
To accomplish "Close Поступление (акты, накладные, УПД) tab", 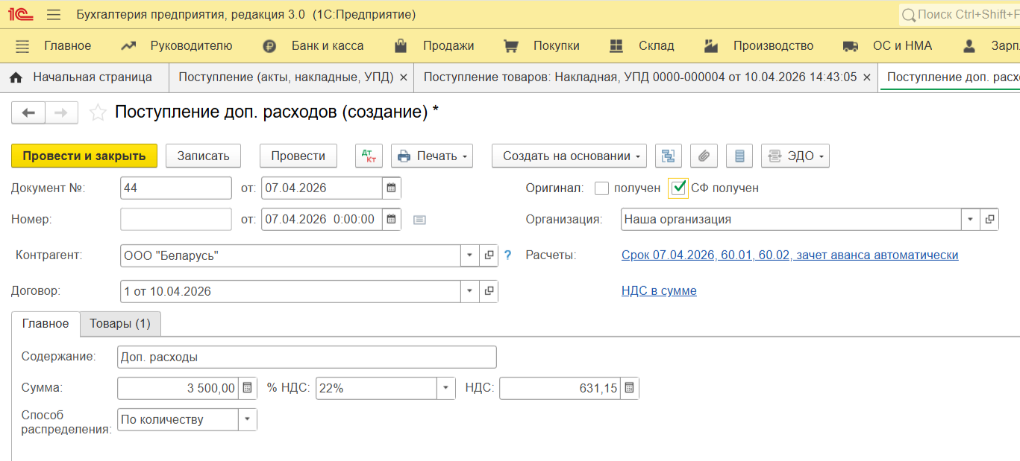I will [x=404, y=77].
